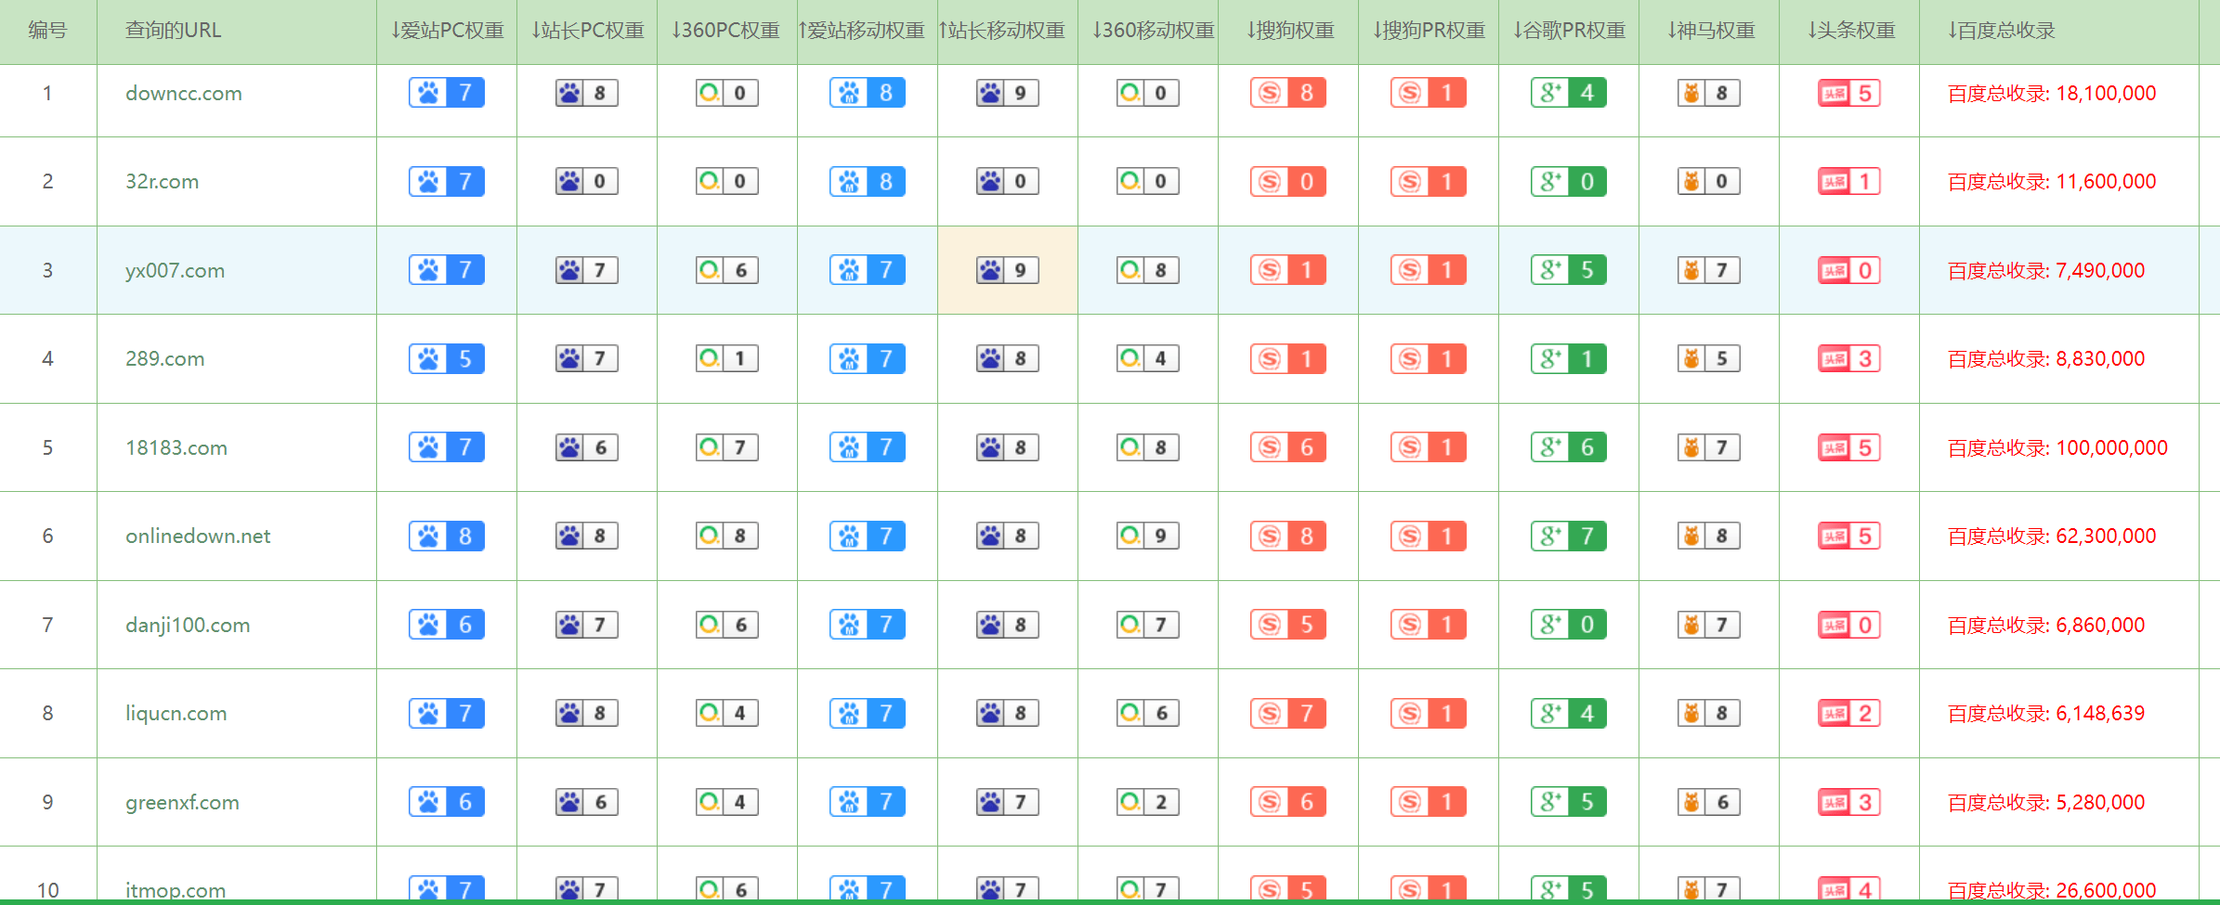Open the danji100.com link

188,625
